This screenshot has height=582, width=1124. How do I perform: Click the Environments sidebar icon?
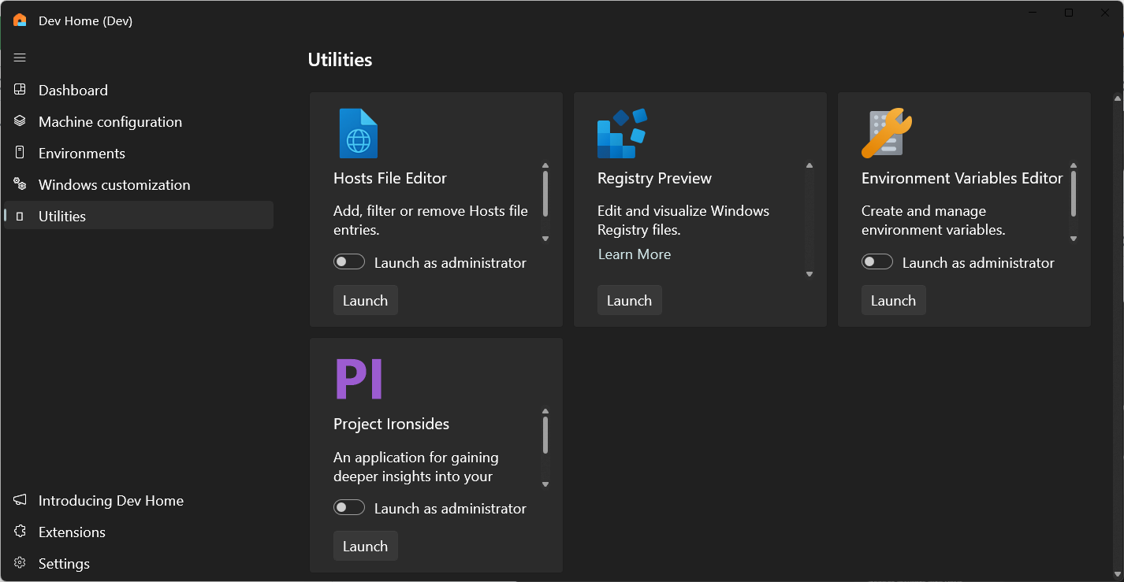pyautogui.click(x=20, y=153)
